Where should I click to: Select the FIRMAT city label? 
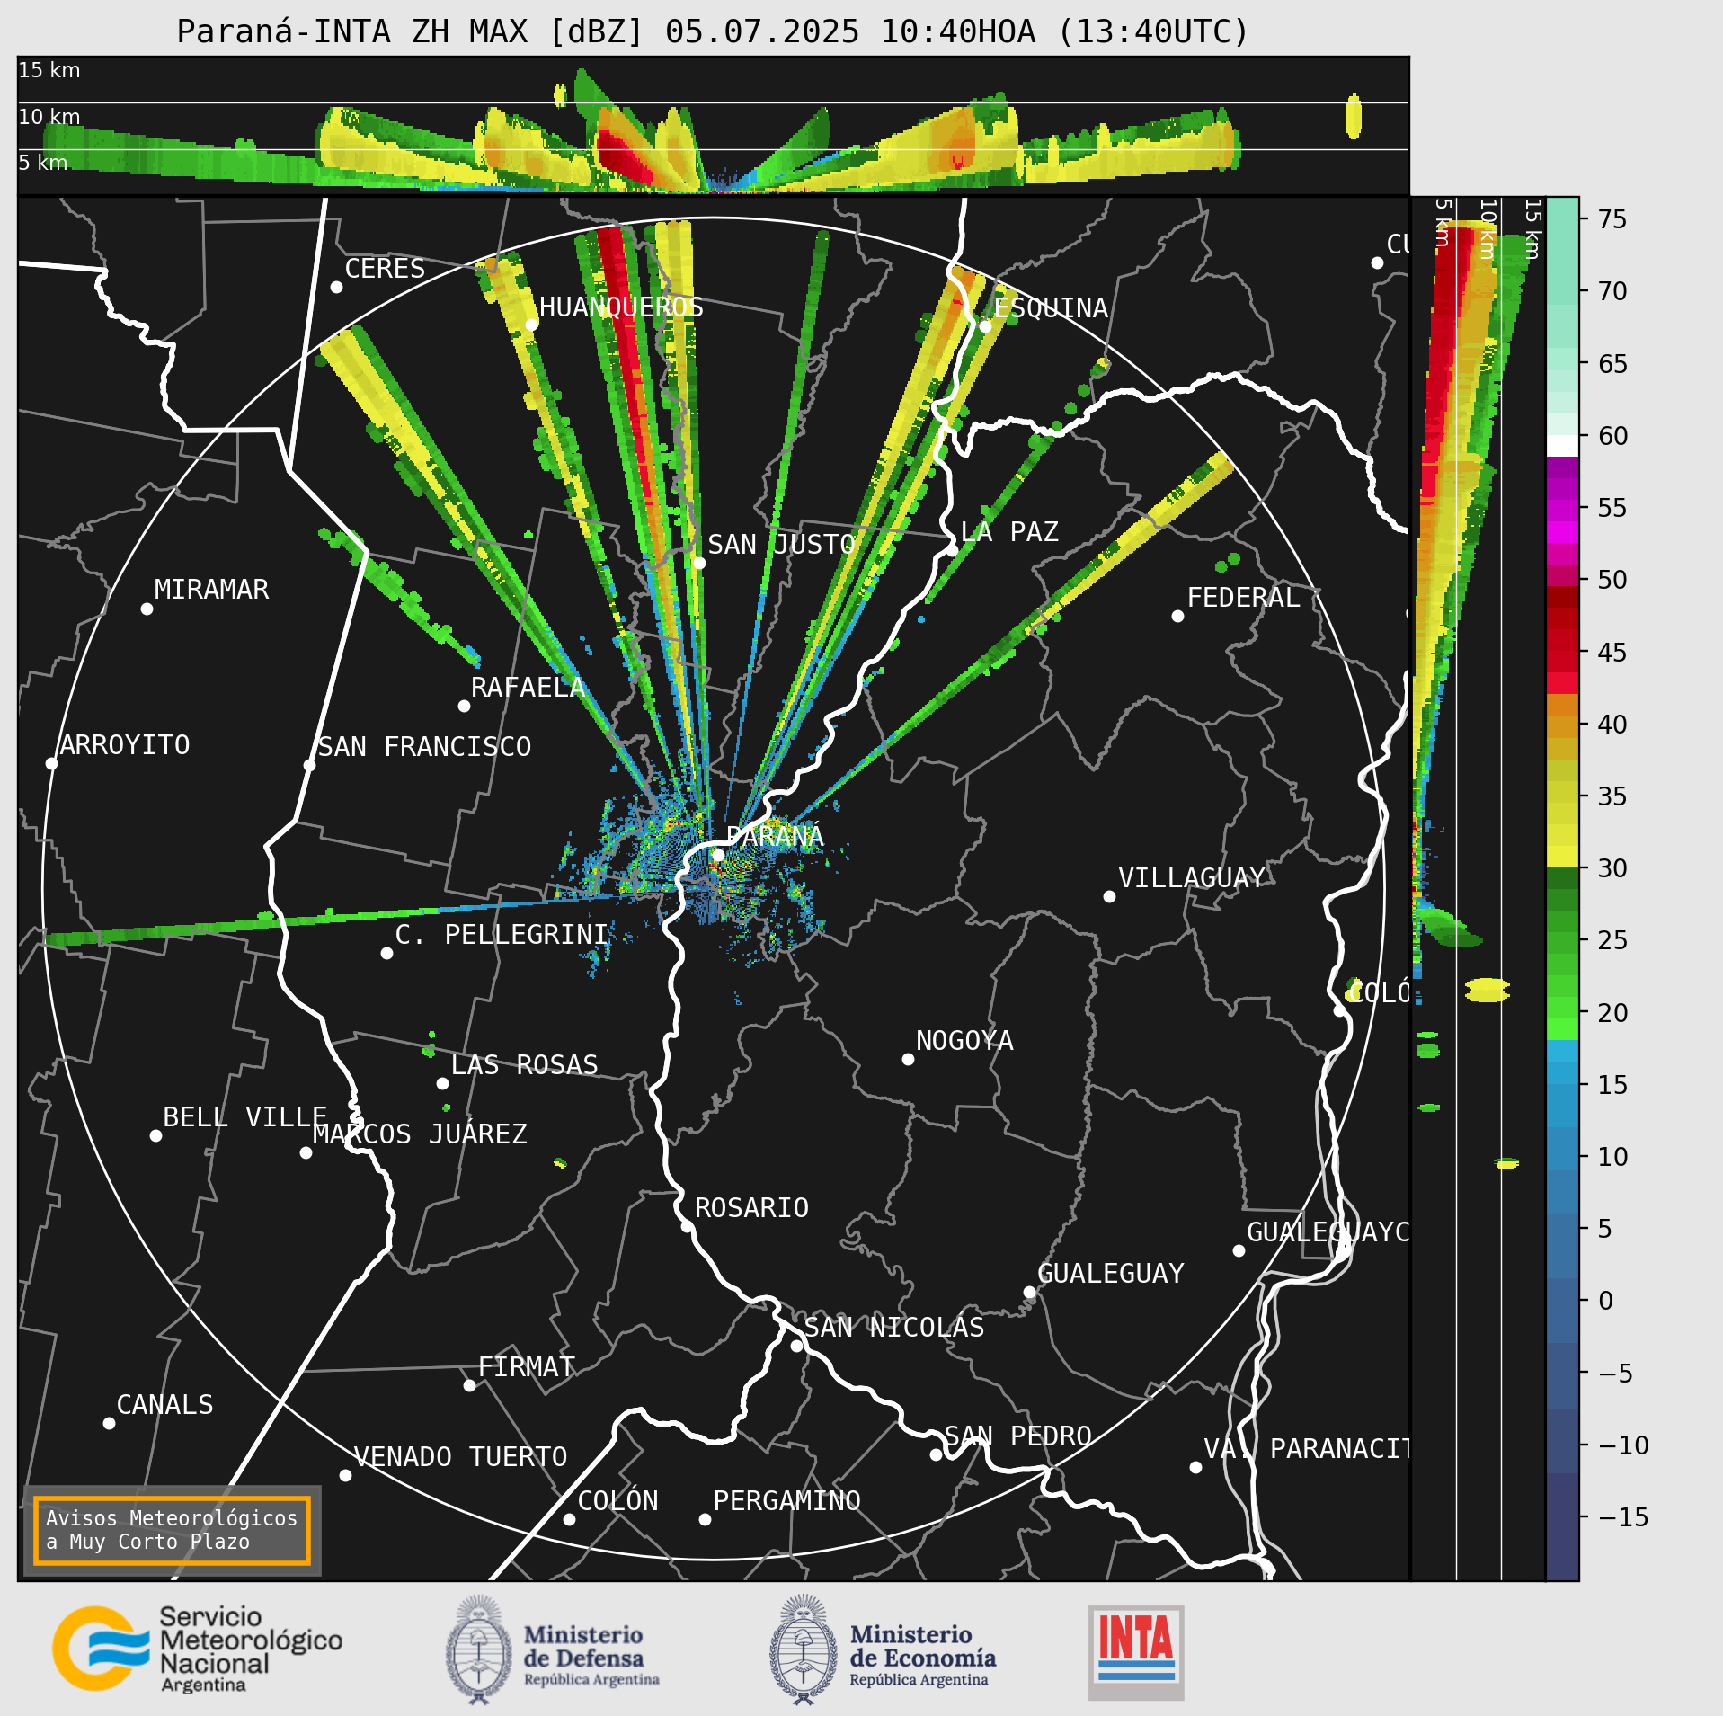527,1366
